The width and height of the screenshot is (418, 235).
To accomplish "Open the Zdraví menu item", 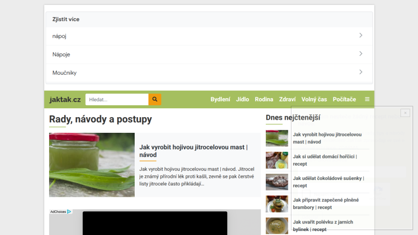I will click(287, 99).
